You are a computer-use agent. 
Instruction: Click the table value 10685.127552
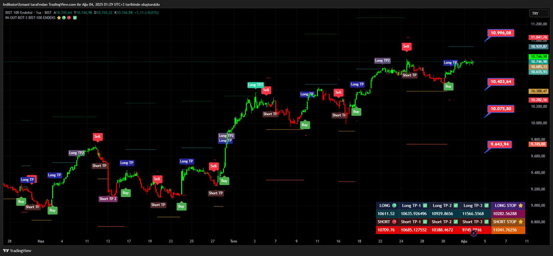[x=414, y=230]
